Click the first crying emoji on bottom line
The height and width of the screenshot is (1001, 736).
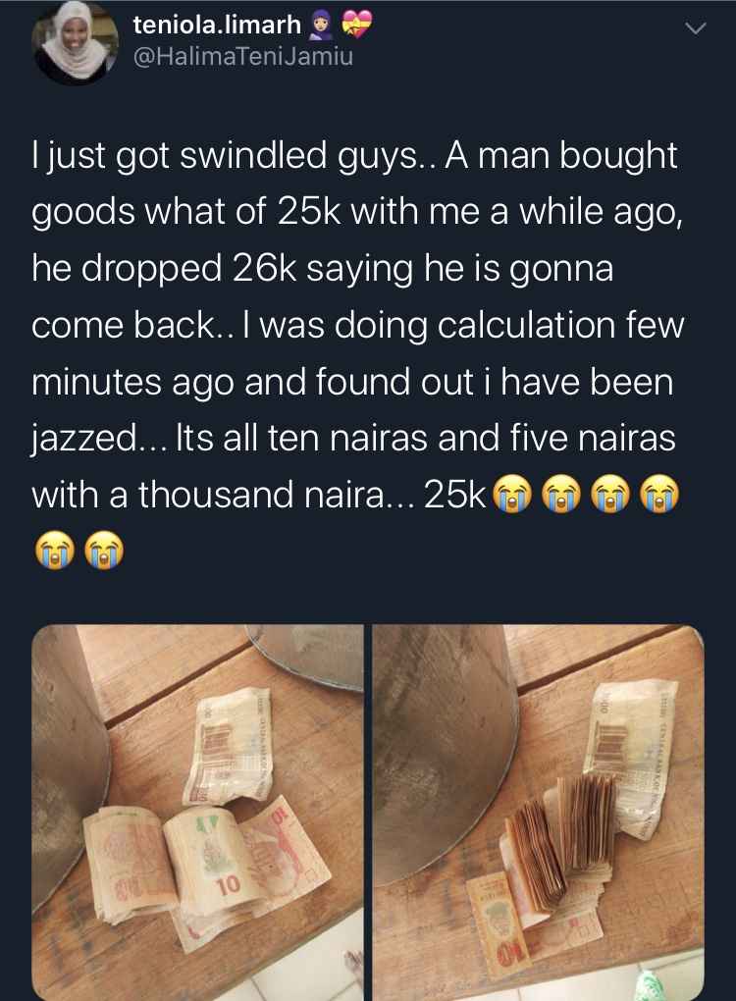(x=55, y=549)
